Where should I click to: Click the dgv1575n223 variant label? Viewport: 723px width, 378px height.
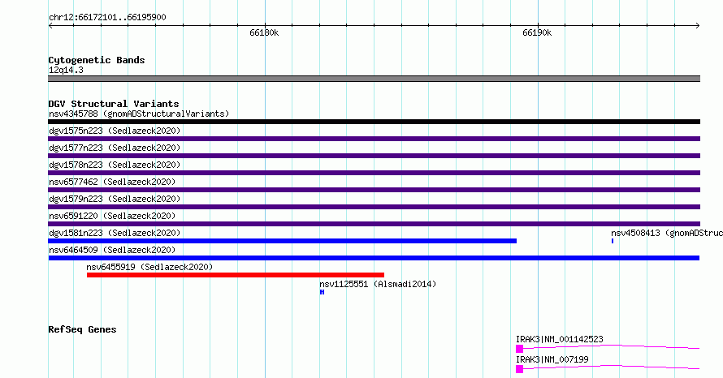click(115, 131)
